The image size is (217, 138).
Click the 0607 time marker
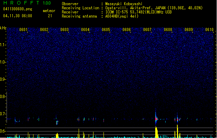(147, 30)
